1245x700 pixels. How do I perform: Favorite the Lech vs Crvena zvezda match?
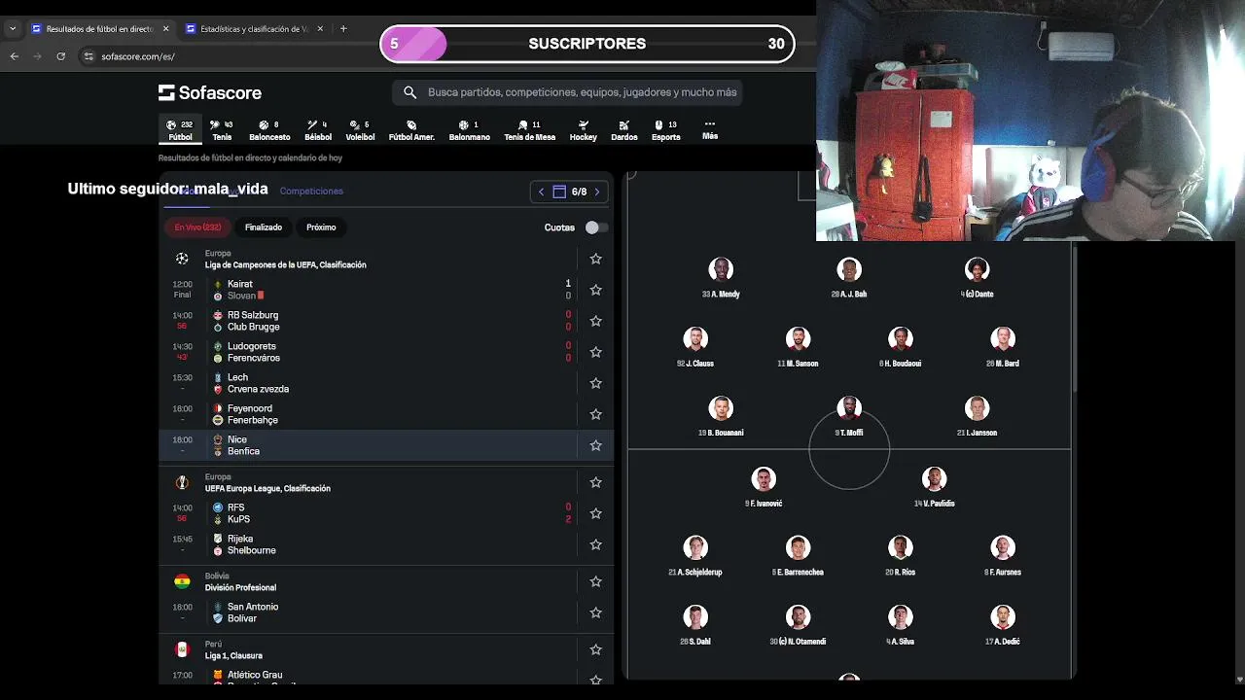[x=596, y=383]
